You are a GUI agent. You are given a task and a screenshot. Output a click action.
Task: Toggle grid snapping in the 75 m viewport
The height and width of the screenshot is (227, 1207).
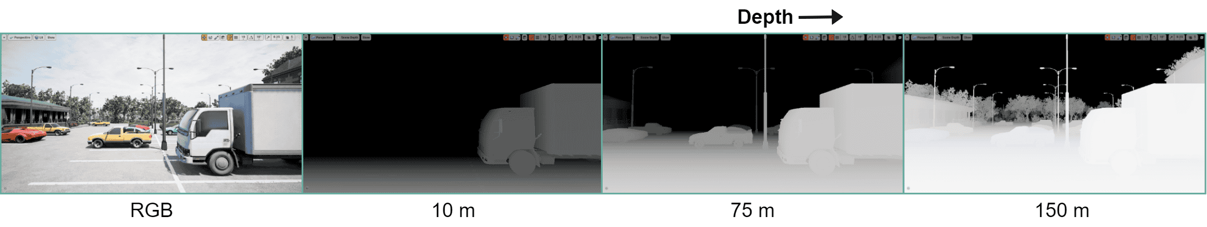point(837,38)
